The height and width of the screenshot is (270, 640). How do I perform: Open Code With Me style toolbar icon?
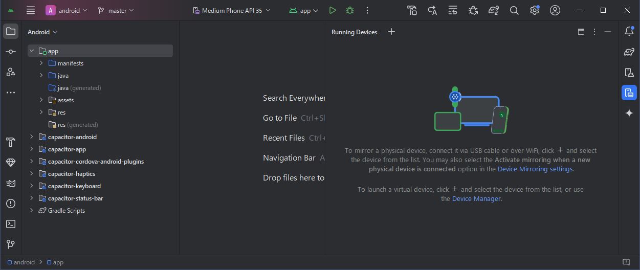click(412, 10)
